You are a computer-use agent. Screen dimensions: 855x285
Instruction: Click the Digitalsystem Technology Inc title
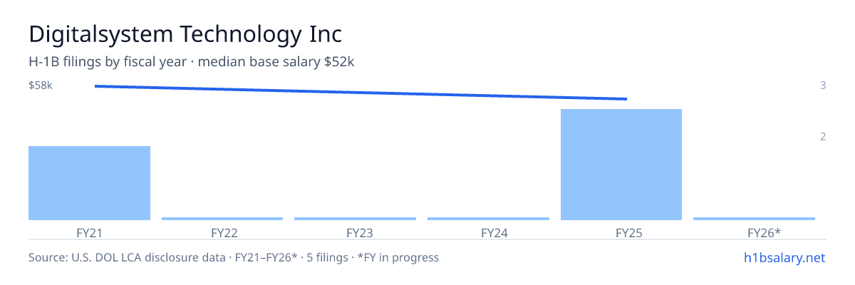click(x=185, y=33)
